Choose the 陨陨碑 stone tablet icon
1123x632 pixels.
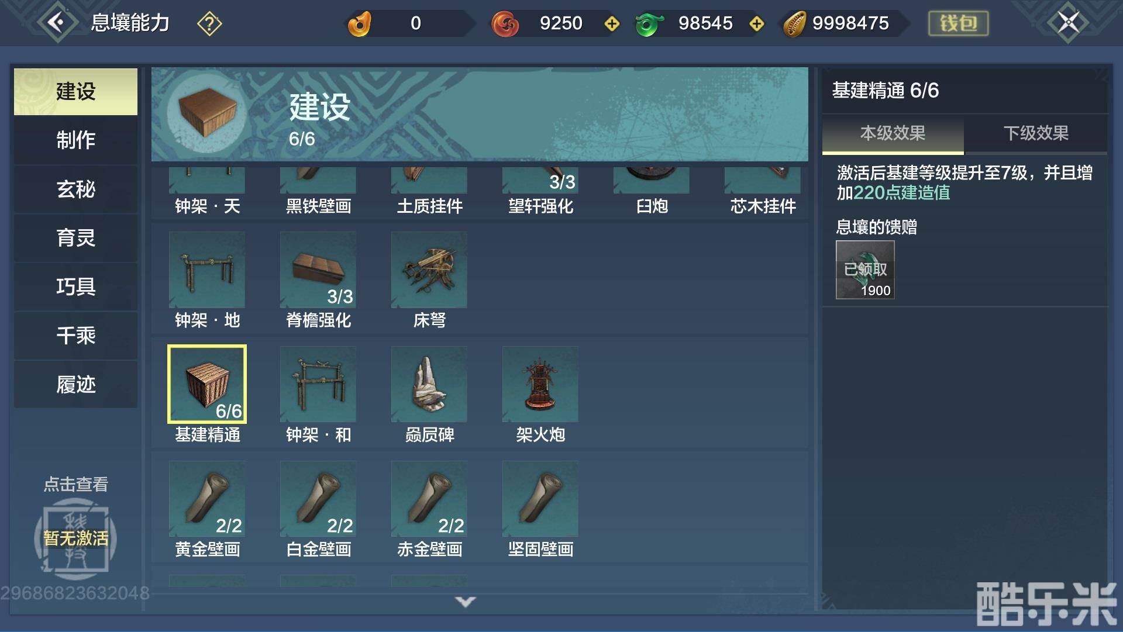pyautogui.click(x=429, y=384)
